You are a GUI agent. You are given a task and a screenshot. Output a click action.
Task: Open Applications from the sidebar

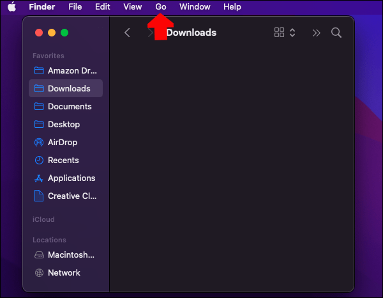click(66, 178)
